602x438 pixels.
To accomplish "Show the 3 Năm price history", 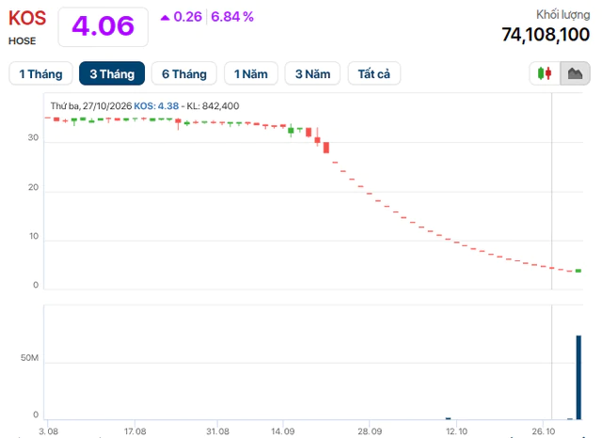I will 312,73.
